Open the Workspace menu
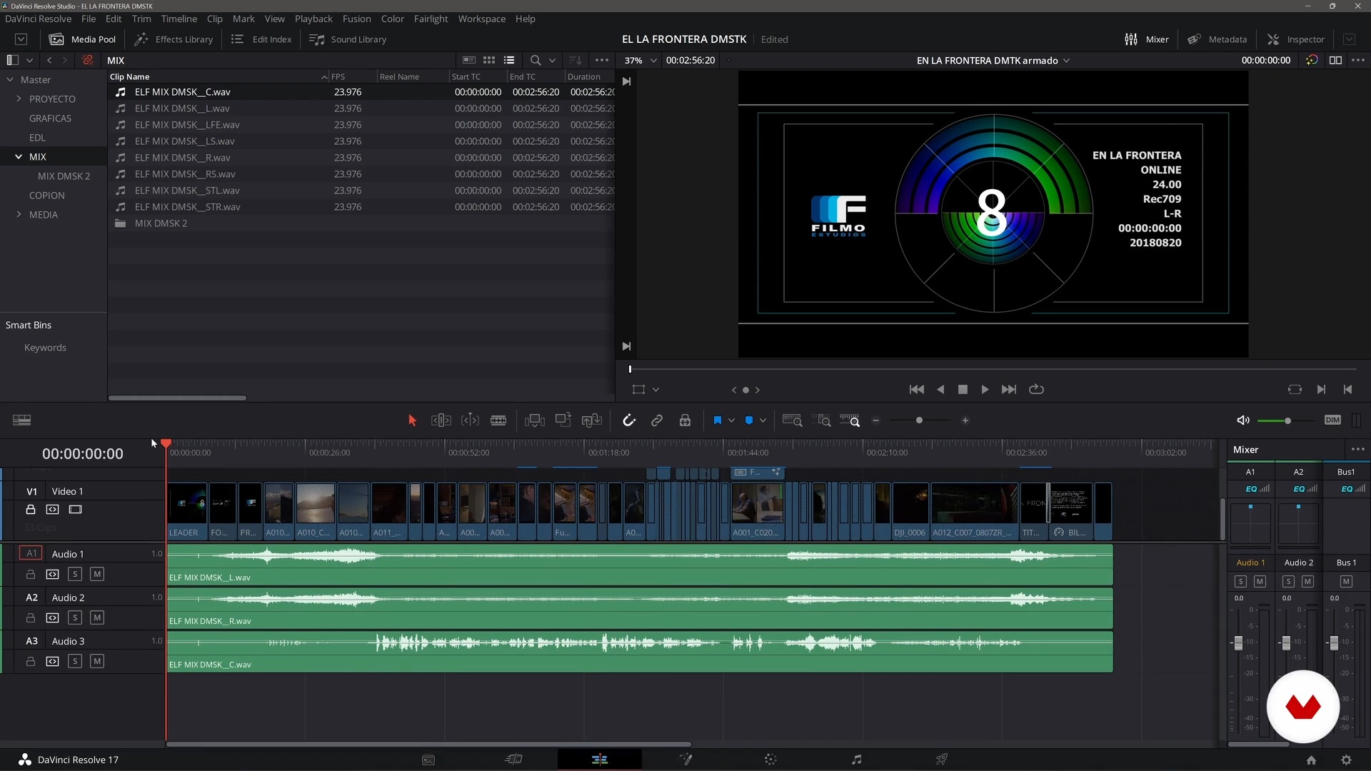Image resolution: width=1371 pixels, height=771 pixels. point(481,19)
